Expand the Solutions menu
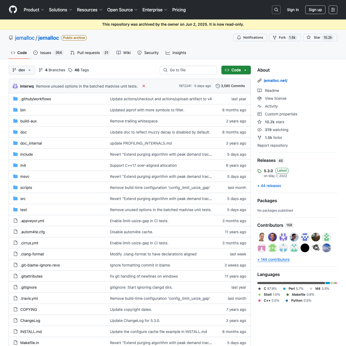 click(61, 10)
